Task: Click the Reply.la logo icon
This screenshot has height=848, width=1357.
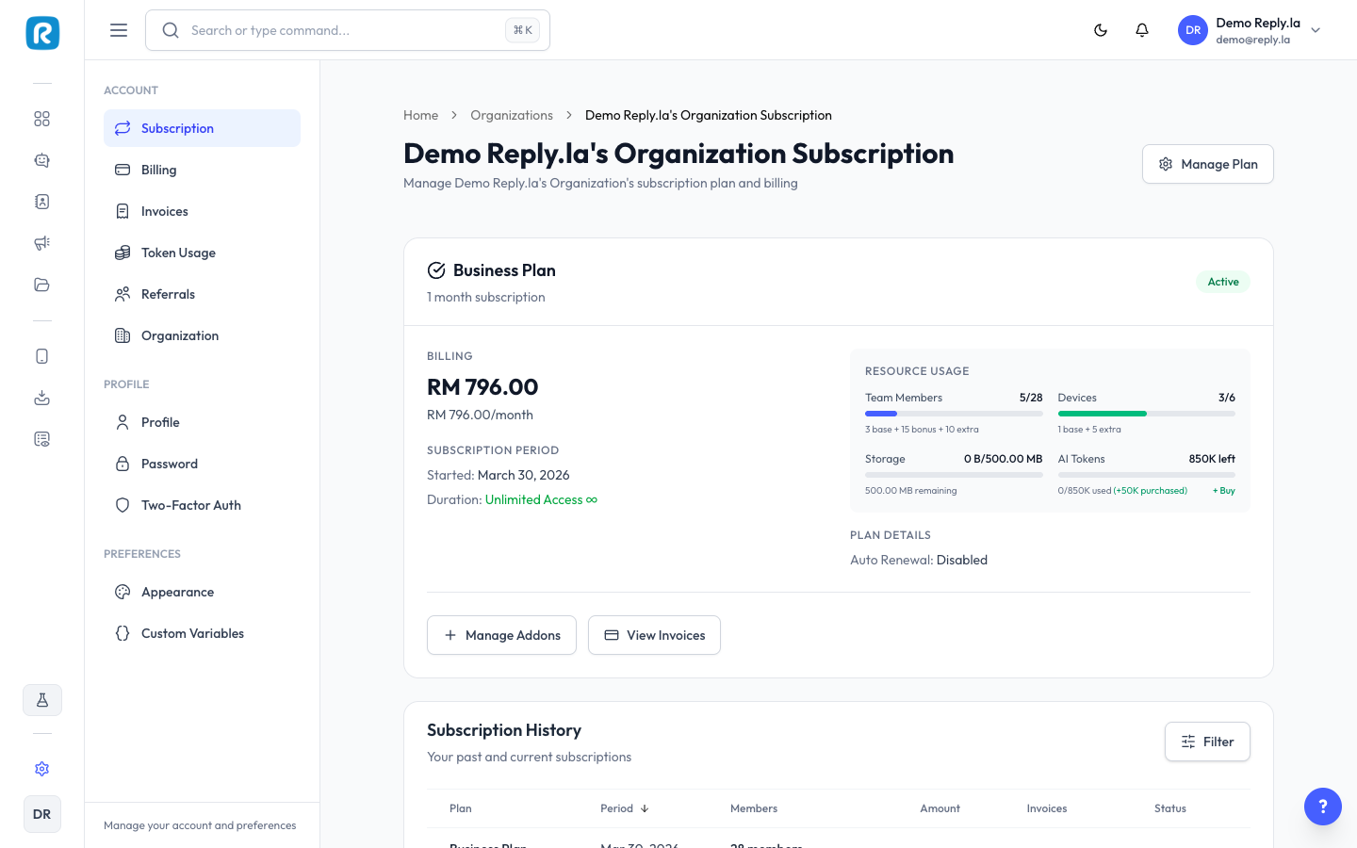Action: pyautogui.click(x=42, y=33)
